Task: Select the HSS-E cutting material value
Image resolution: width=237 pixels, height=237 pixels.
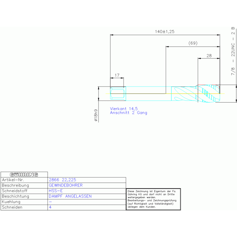Action: (56, 191)
